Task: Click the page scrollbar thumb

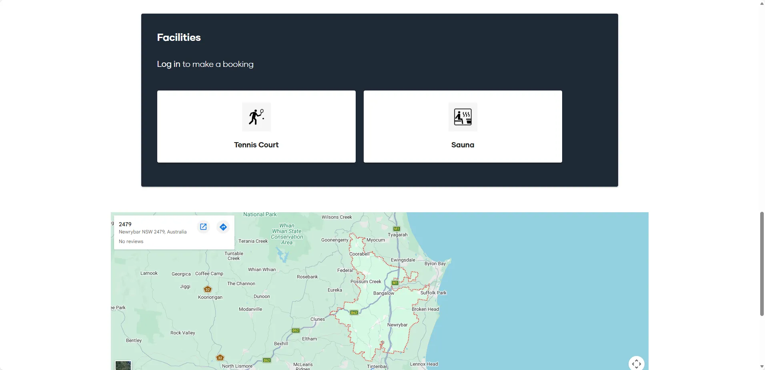Action: click(x=762, y=264)
